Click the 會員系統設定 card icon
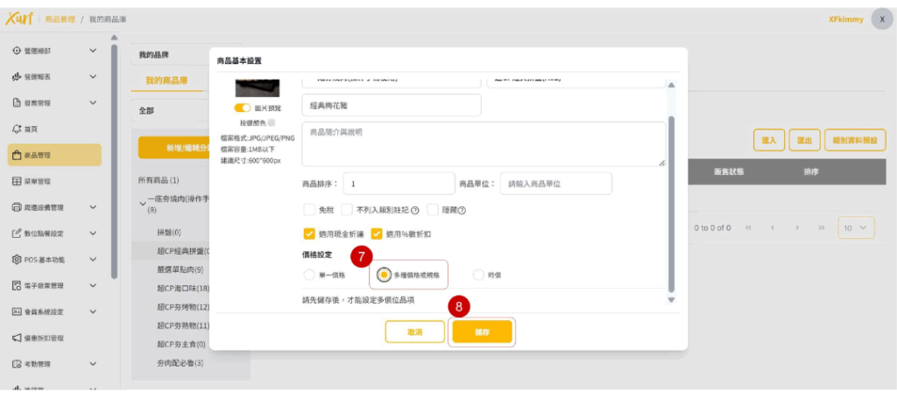The height and width of the screenshot is (398, 897). [x=17, y=311]
